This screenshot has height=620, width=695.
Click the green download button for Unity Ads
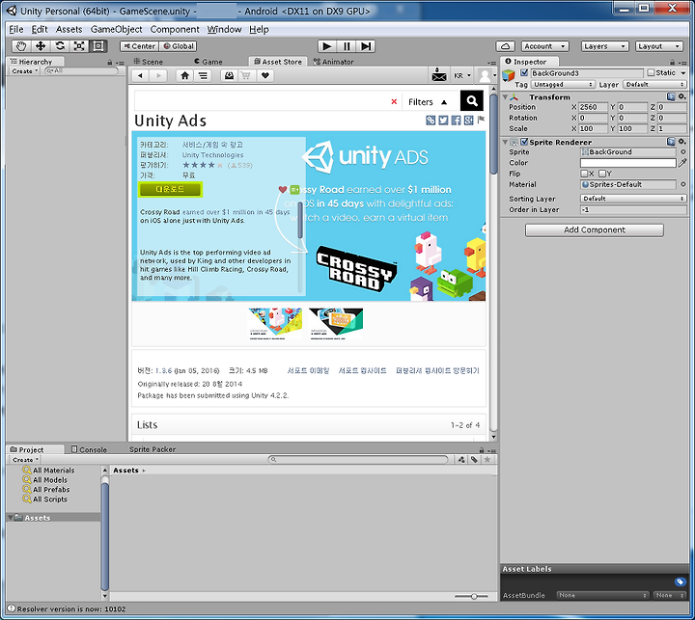pos(170,189)
